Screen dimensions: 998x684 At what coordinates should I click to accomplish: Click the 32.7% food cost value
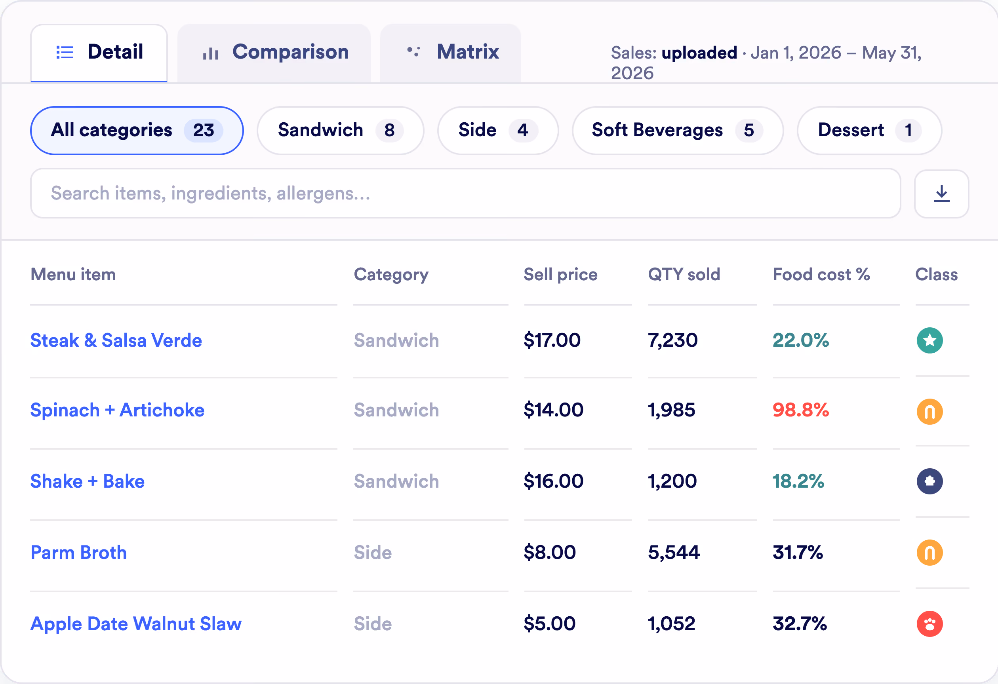pyautogui.click(x=800, y=623)
